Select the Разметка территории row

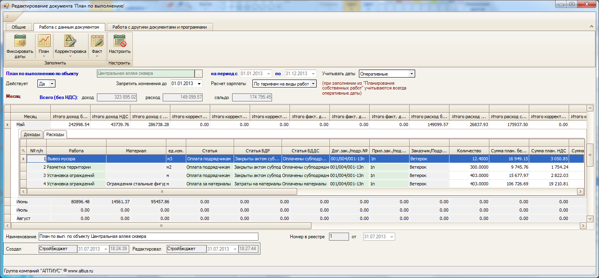pos(302,167)
